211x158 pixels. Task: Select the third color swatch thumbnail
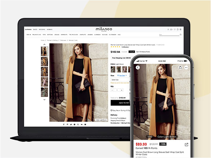(x=124, y=69)
